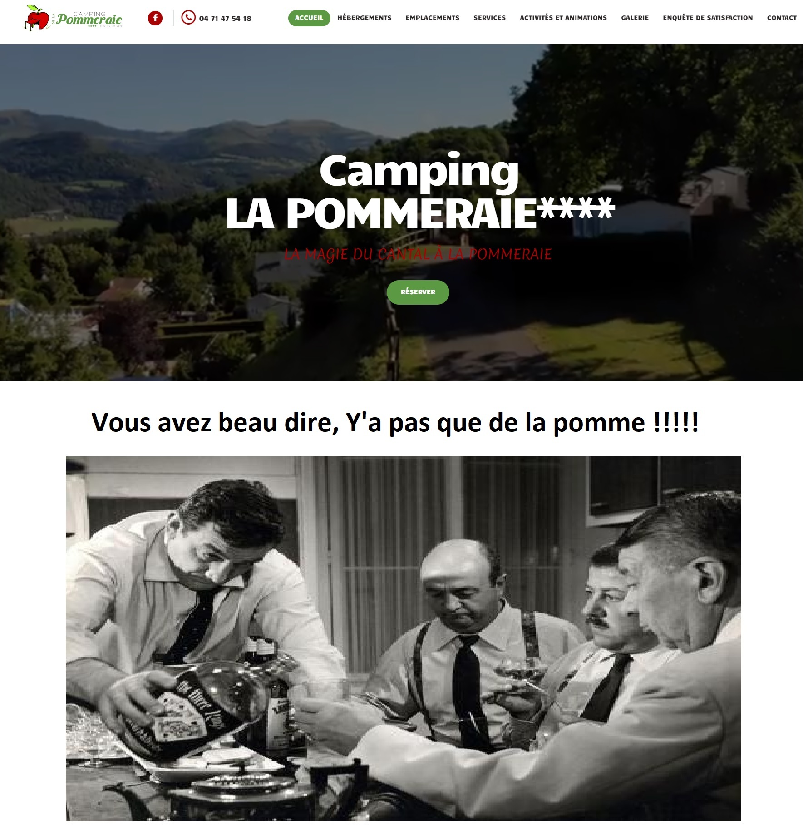
Task: Go to the Emplacements page
Action: pos(433,18)
